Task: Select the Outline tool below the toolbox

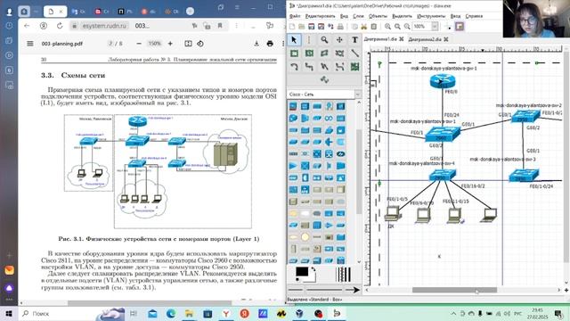Action: (324, 79)
